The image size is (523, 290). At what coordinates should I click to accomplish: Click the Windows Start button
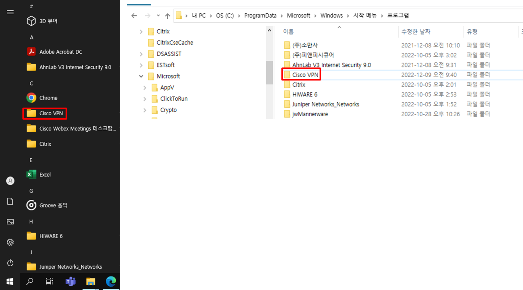click(10, 281)
